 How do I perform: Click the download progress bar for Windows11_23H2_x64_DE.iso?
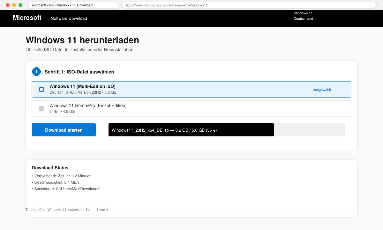tap(227, 130)
